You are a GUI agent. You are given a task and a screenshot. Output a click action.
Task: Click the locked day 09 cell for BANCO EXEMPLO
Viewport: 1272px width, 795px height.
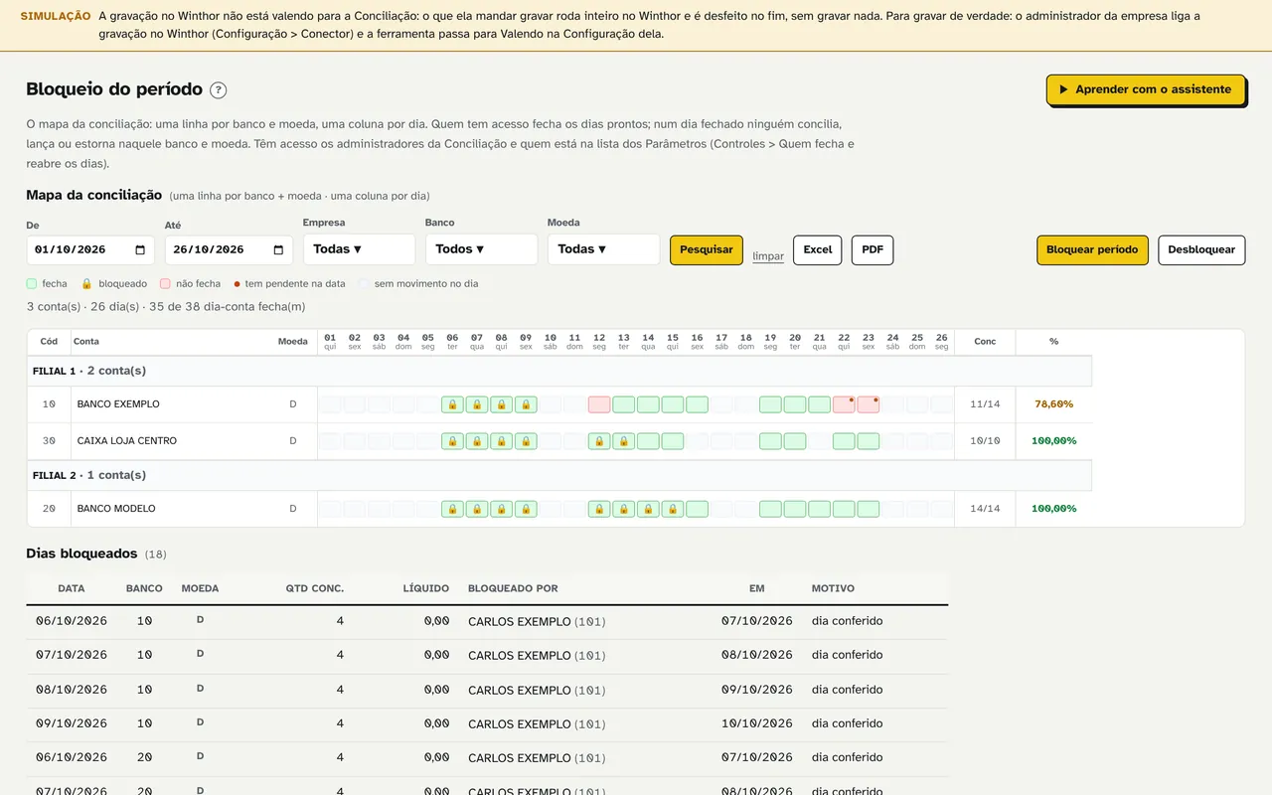(x=526, y=404)
